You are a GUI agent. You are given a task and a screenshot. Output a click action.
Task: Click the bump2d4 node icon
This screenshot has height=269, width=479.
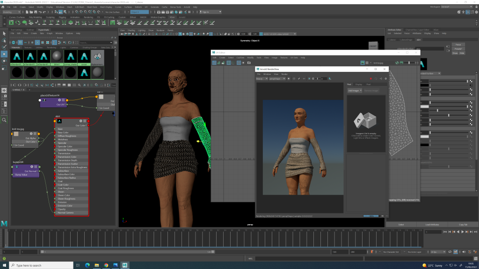17,167
